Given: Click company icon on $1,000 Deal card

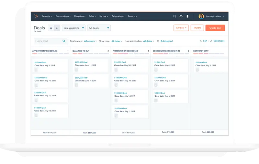Looking at the screenshot, I should 156,70.
